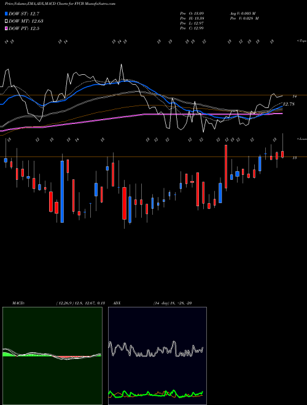Select the 'DOW ST: 12.7' legend text
Viewport: 307px width, 405px height.
[24, 13]
